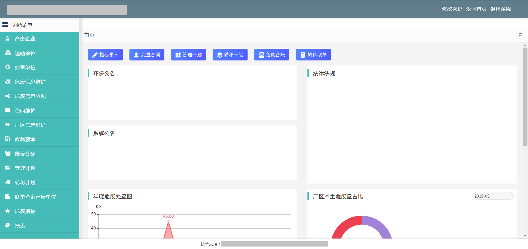The image size is (528, 249).
Task: Open the 危废信息维护 menu item
Action: click(x=40, y=82)
